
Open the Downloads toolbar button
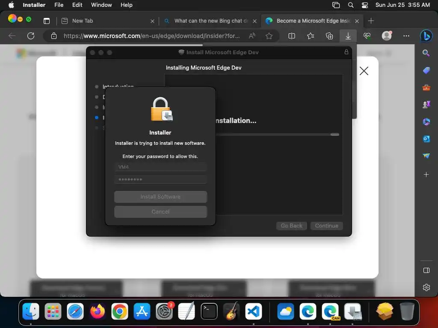pos(348,36)
